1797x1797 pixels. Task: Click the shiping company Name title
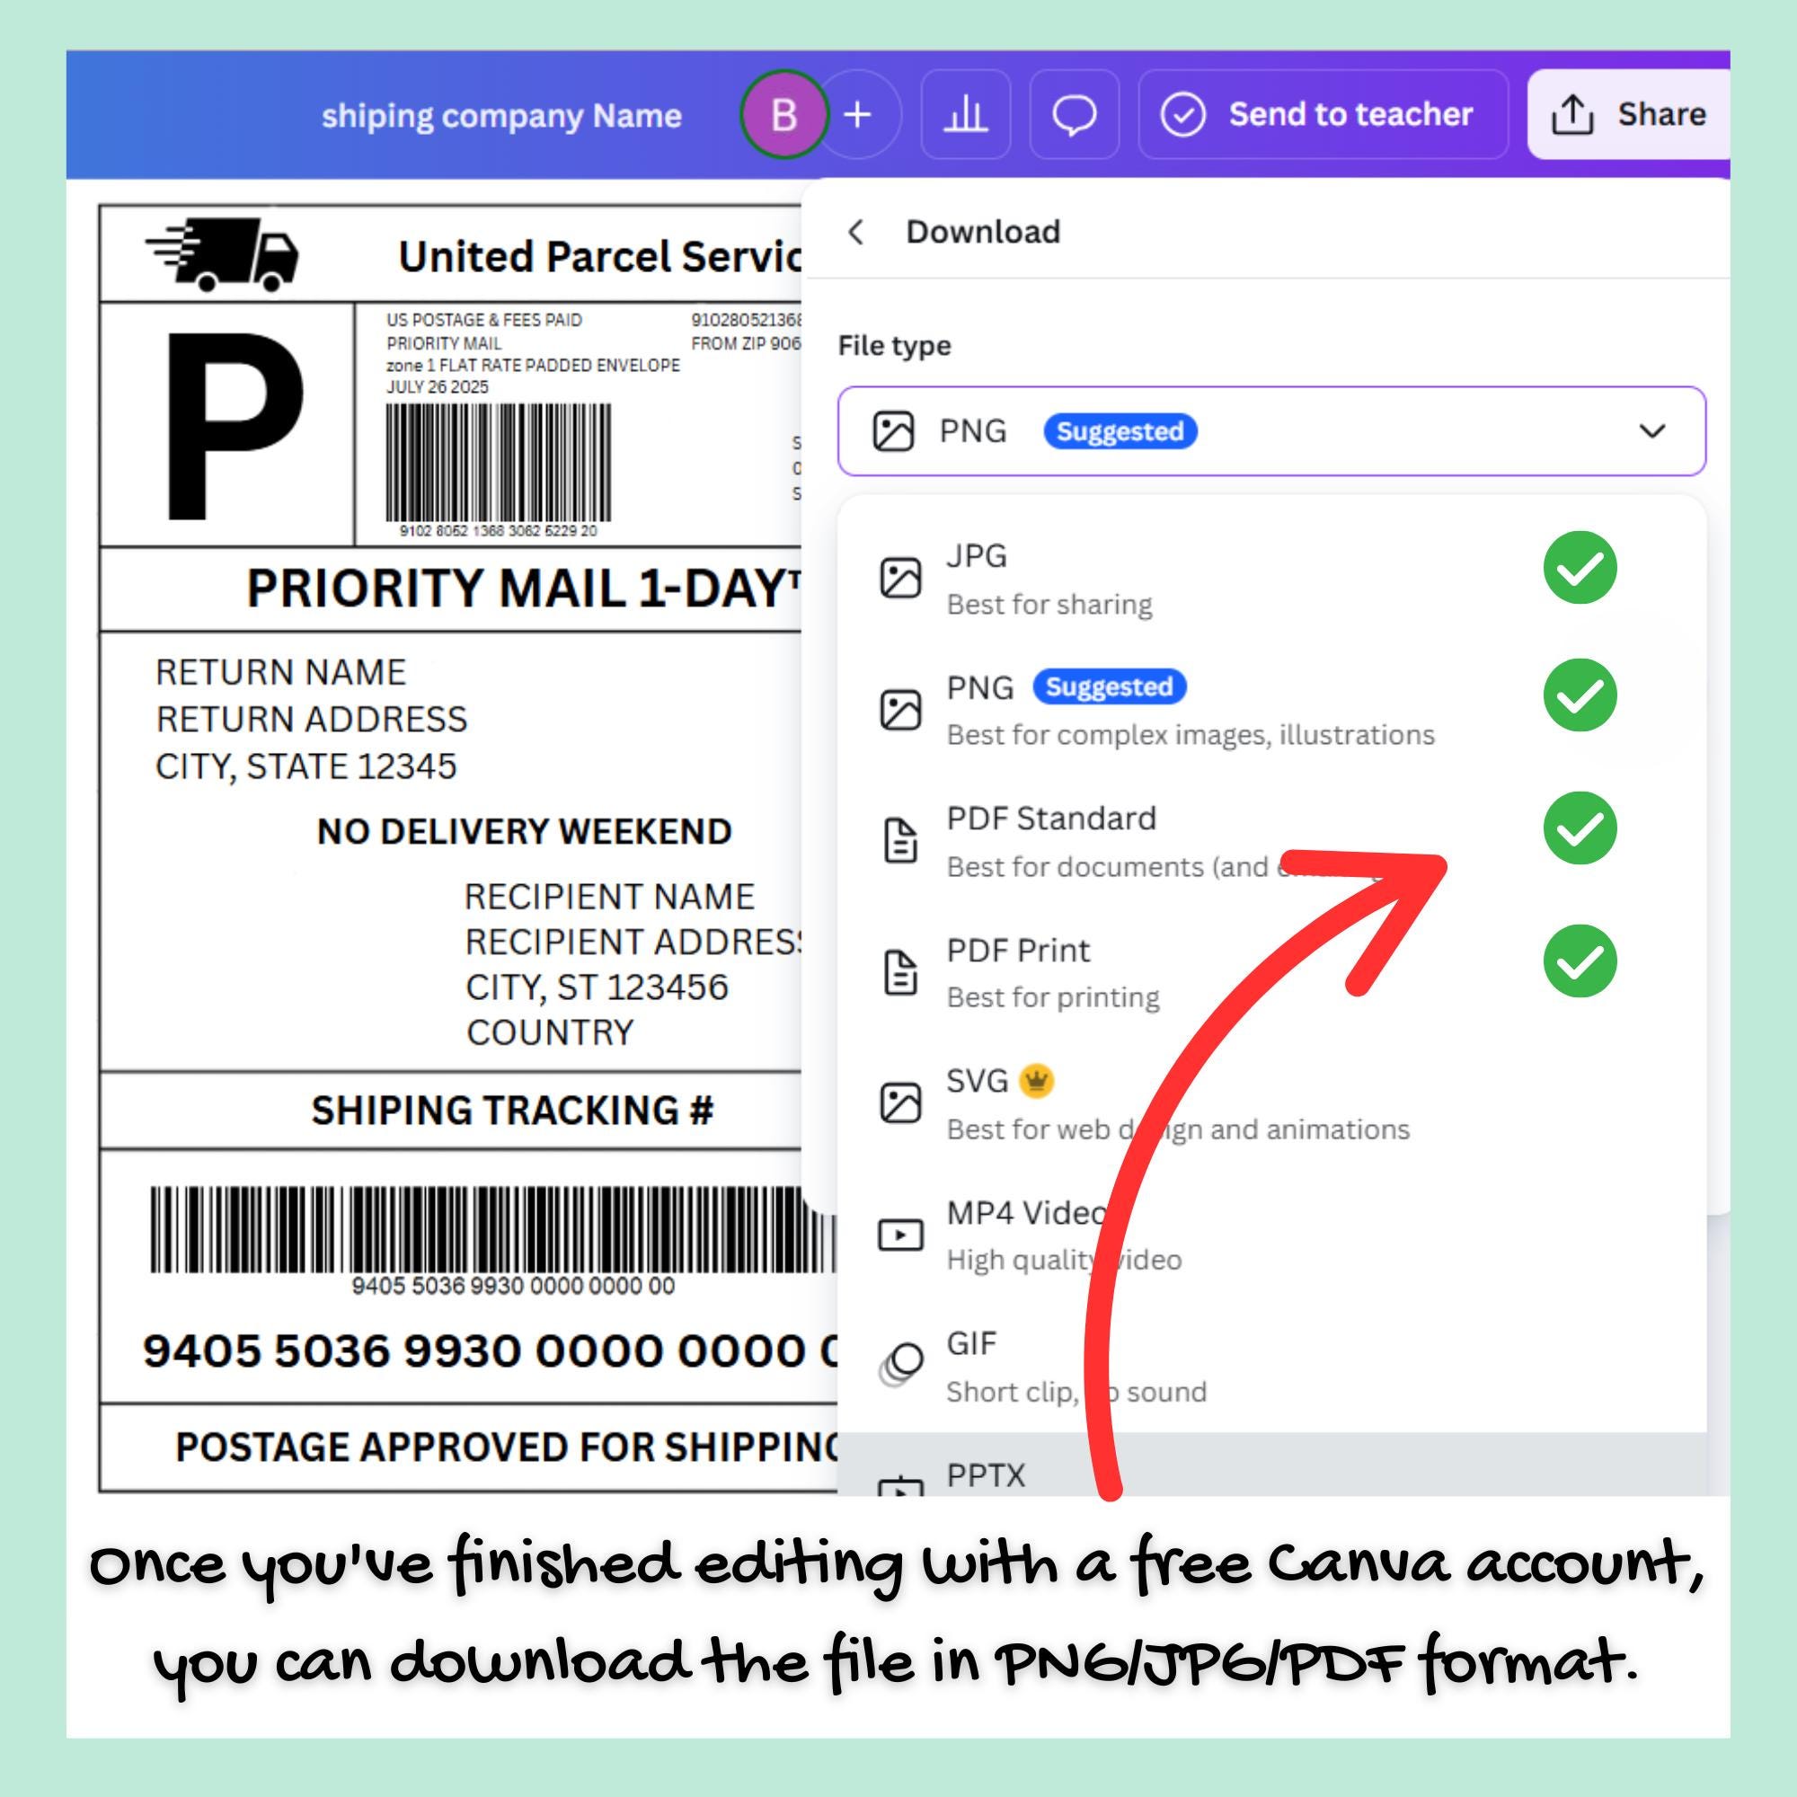pyautogui.click(x=501, y=115)
